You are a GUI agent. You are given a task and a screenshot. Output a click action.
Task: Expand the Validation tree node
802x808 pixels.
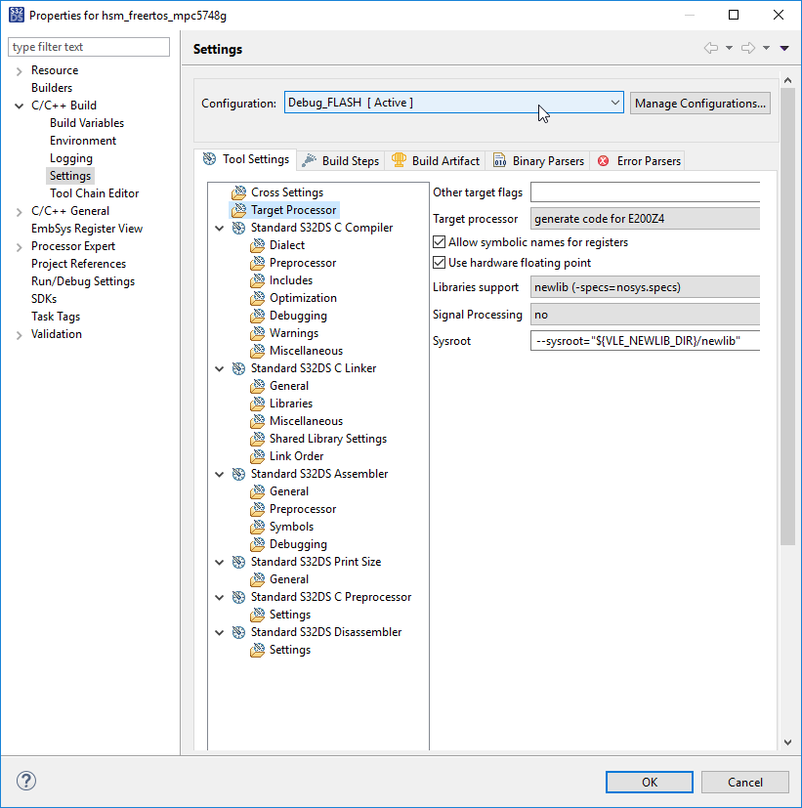(20, 335)
